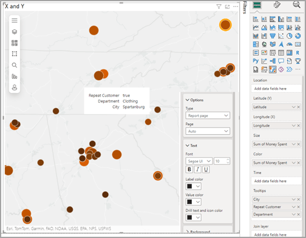The height and width of the screenshot is (238, 306).
Task: Open the map Search tool
Action: [x=15, y=65]
